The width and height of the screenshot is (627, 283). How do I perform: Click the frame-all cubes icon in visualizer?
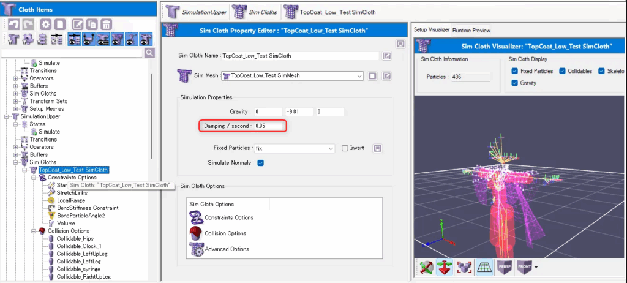click(464, 268)
